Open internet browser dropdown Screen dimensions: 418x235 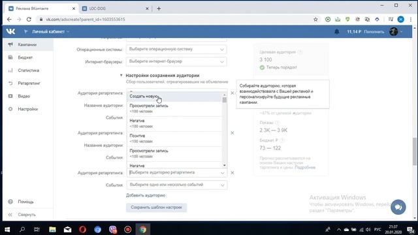(x=176, y=61)
